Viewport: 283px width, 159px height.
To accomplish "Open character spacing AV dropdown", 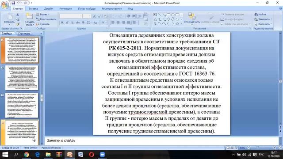I will click(x=89, y=23).
